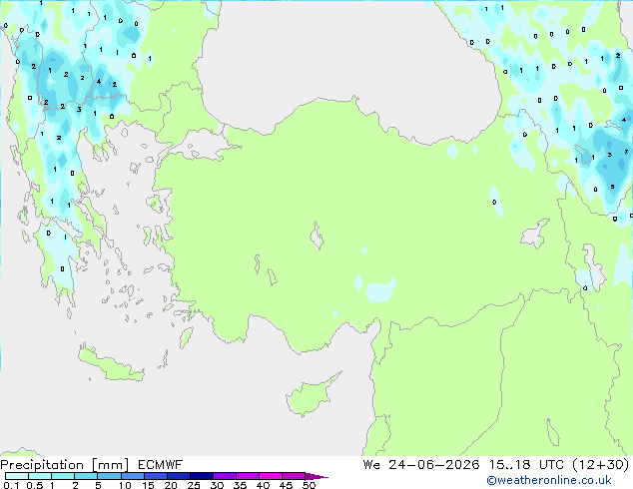Click the date '24-06-2026' text
Image resolution: width=633 pixels, height=489 pixels.
434,465
